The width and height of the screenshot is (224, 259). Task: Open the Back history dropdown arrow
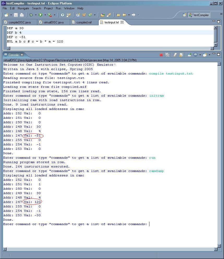click(x=129, y=15)
